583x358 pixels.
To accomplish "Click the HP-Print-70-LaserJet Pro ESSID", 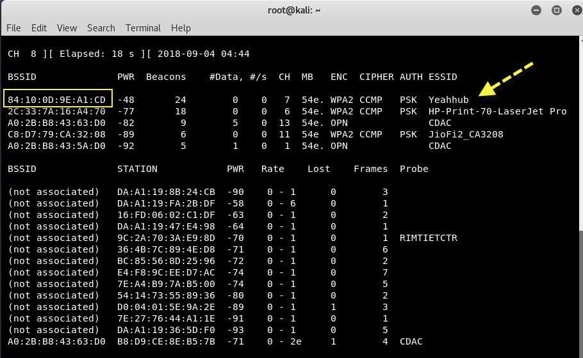I will click(498, 111).
